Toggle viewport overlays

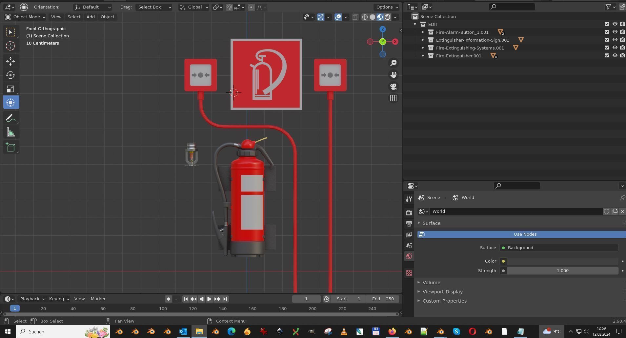(x=338, y=17)
